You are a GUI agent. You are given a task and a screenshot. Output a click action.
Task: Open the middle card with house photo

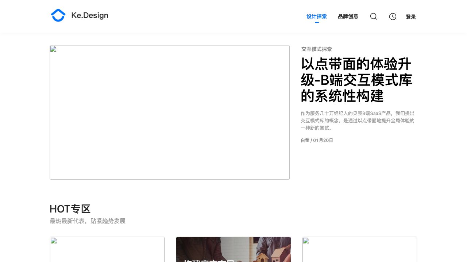[x=233, y=250]
